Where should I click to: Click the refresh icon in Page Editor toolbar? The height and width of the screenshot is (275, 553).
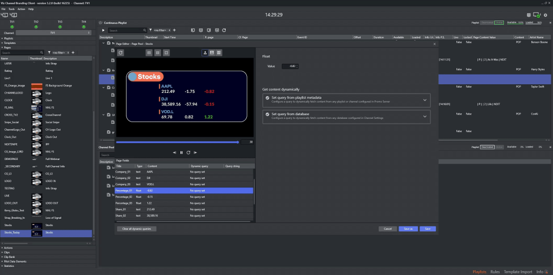(121, 52)
